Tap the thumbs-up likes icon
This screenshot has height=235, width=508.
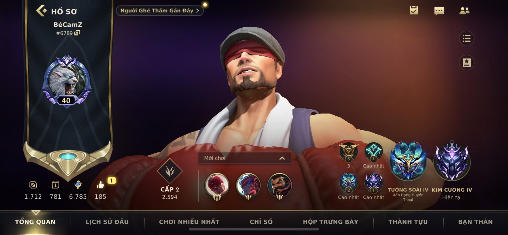[100, 185]
